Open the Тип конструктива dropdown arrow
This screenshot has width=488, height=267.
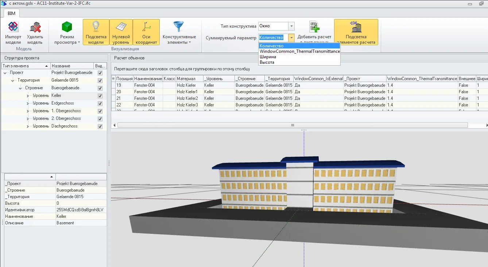tap(291, 26)
